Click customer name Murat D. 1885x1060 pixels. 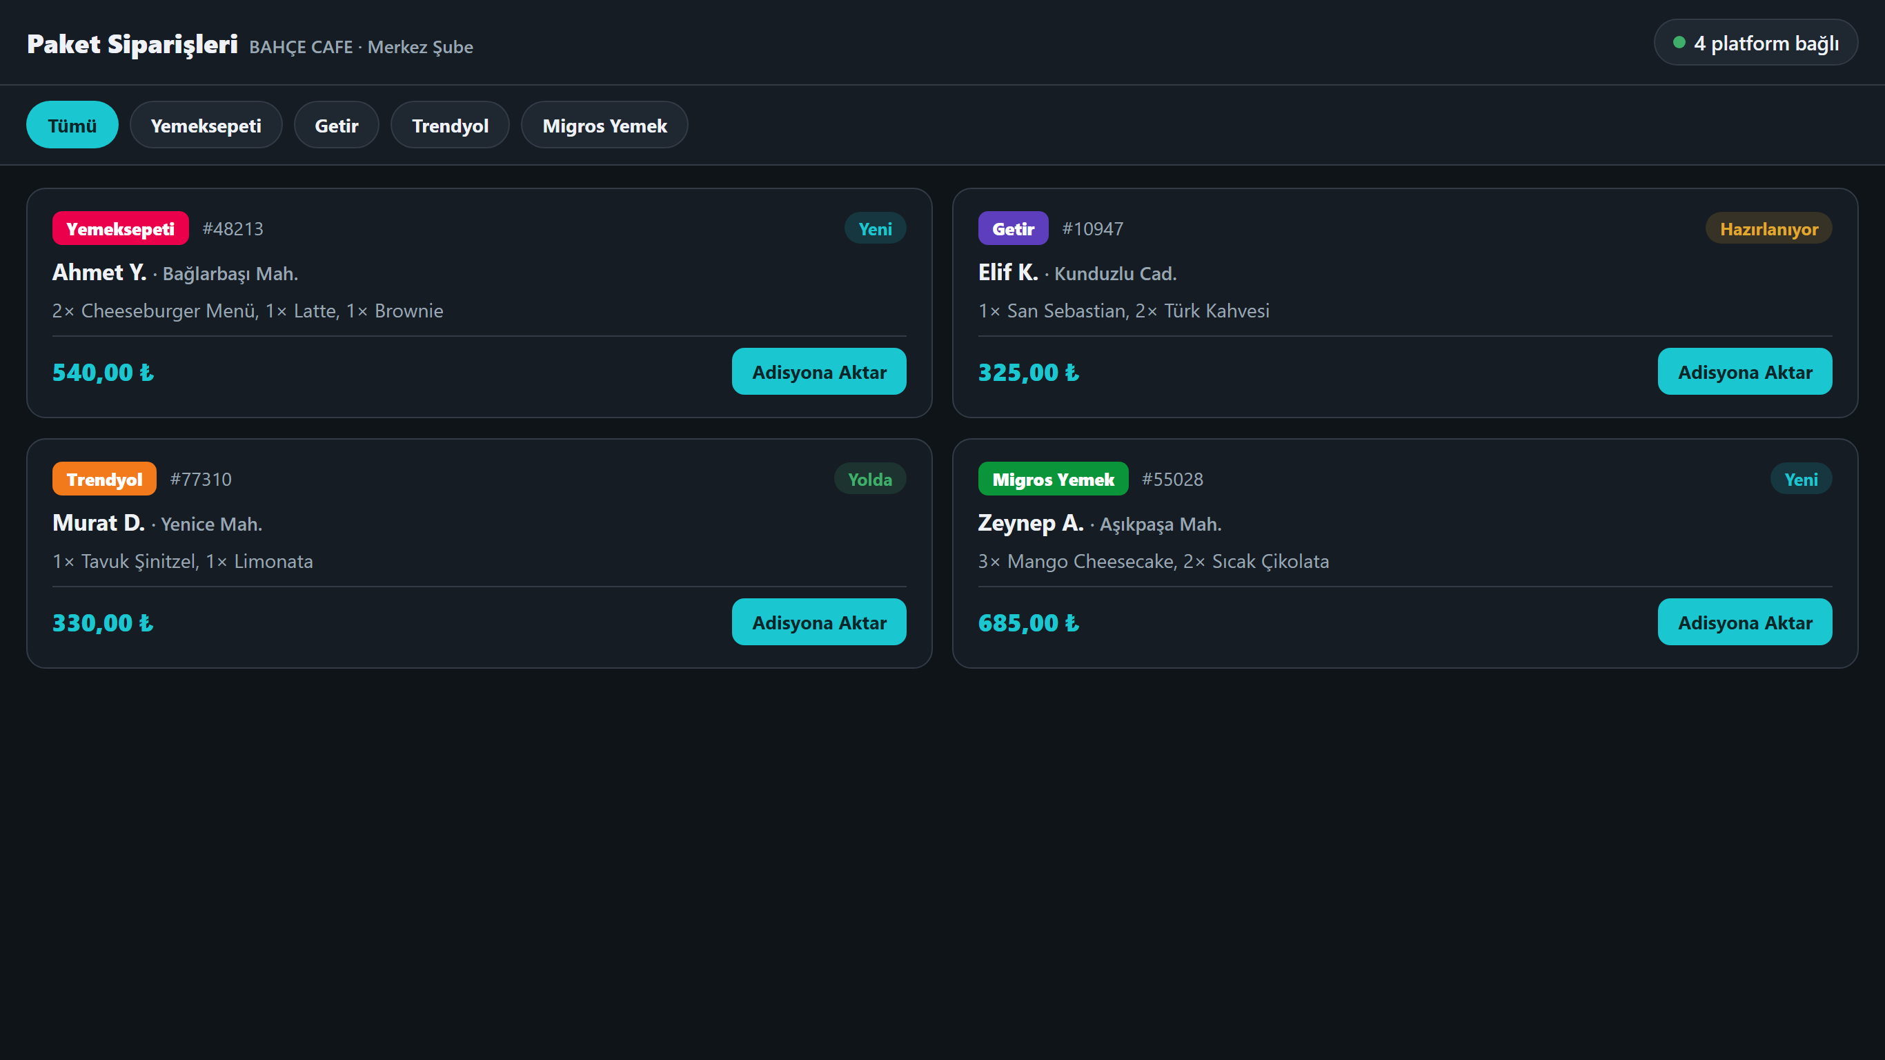(x=99, y=522)
